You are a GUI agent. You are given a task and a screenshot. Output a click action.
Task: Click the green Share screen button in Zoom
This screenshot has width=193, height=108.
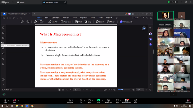tap(99, 101)
